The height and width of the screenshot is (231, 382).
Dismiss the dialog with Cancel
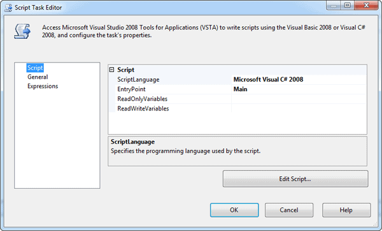(289, 210)
